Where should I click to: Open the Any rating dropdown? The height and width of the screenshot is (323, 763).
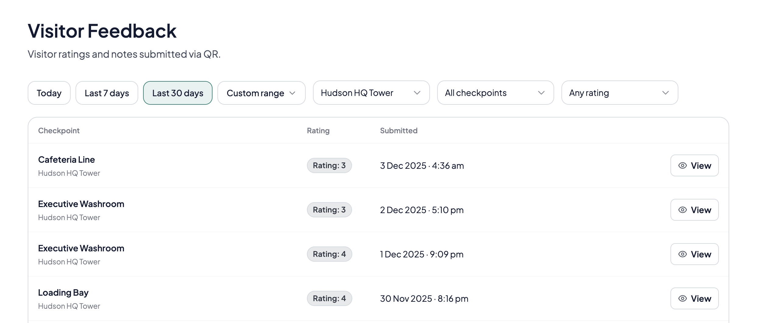pyautogui.click(x=620, y=93)
